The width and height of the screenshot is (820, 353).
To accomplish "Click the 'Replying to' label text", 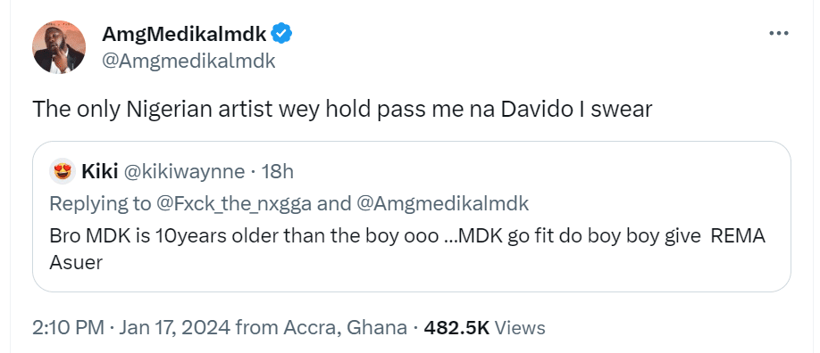I will click(99, 203).
